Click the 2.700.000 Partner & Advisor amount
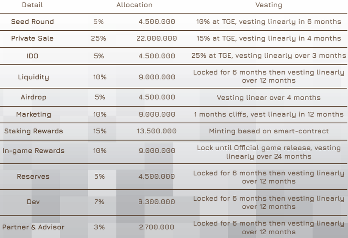The width and height of the screenshot is (348, 238). (157, 227)
